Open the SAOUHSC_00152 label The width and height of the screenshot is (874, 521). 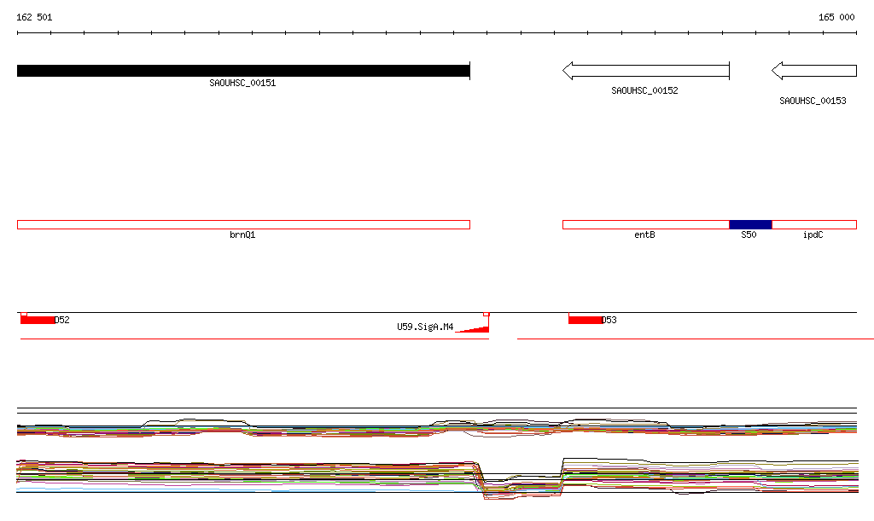644,90
